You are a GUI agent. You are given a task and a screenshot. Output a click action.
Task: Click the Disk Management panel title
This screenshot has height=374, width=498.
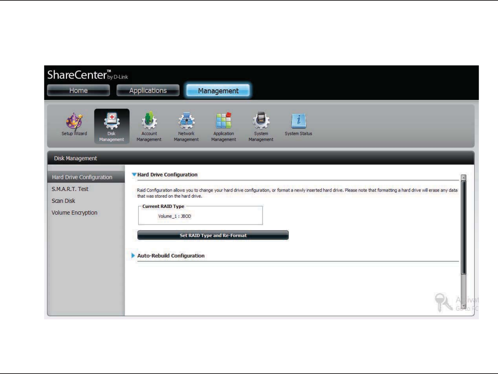tap(75, 158)
